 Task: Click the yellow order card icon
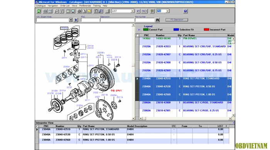click(89, 11)
